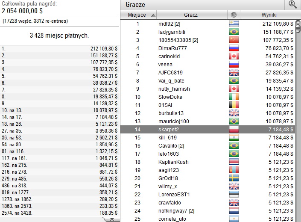
Task: Collapse the prize list using the bottom chevron
Action: (111, 219)
